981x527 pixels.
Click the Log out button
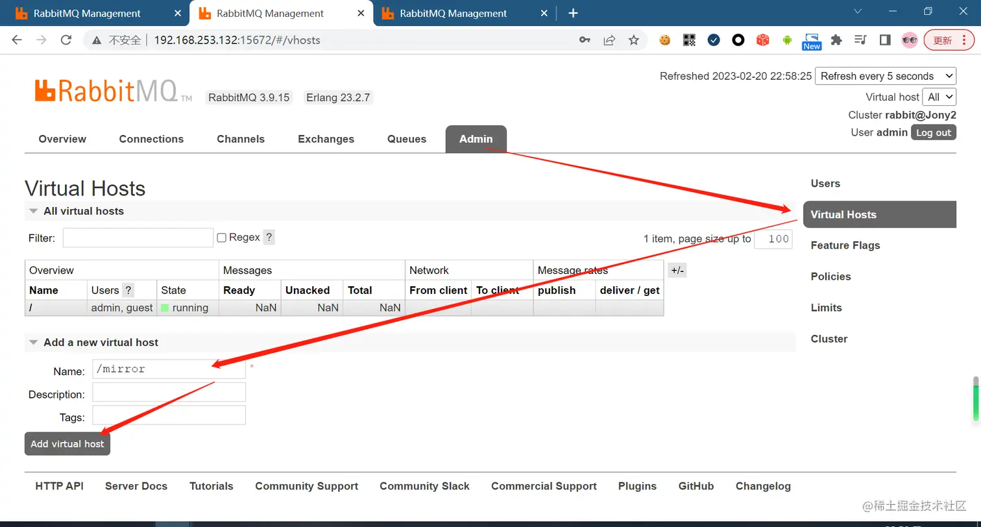coord(934,132)
